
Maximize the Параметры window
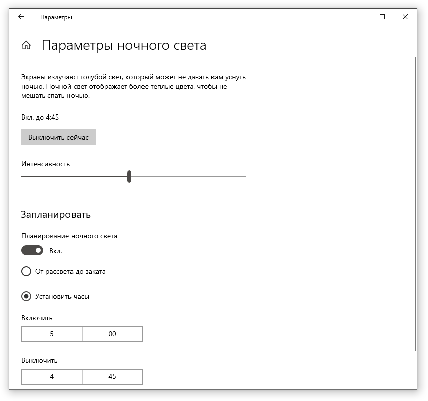pyautogui.click(x=382, y=17)
